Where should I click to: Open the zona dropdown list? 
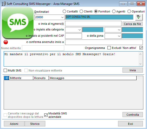[113, 36]
